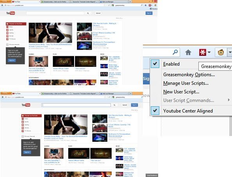
Task: Click magnifier search icon in enlarged toolbar
Action: (175, 52)
